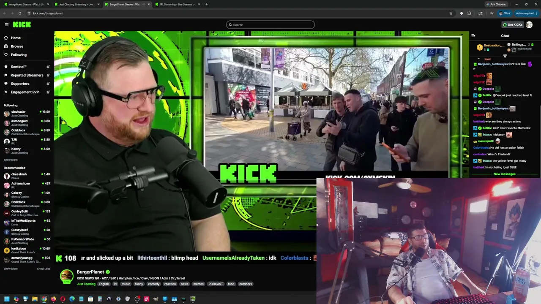This screenshot has height=304, width=541.
Task: Open Firefox from the taskbar
Action: (53, 299)
